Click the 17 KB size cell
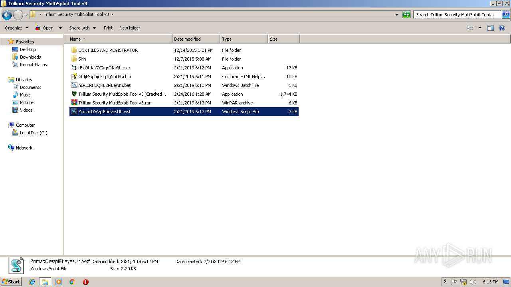Image resolution: width=511 pixels, height=287 pixels. (292, 68)
